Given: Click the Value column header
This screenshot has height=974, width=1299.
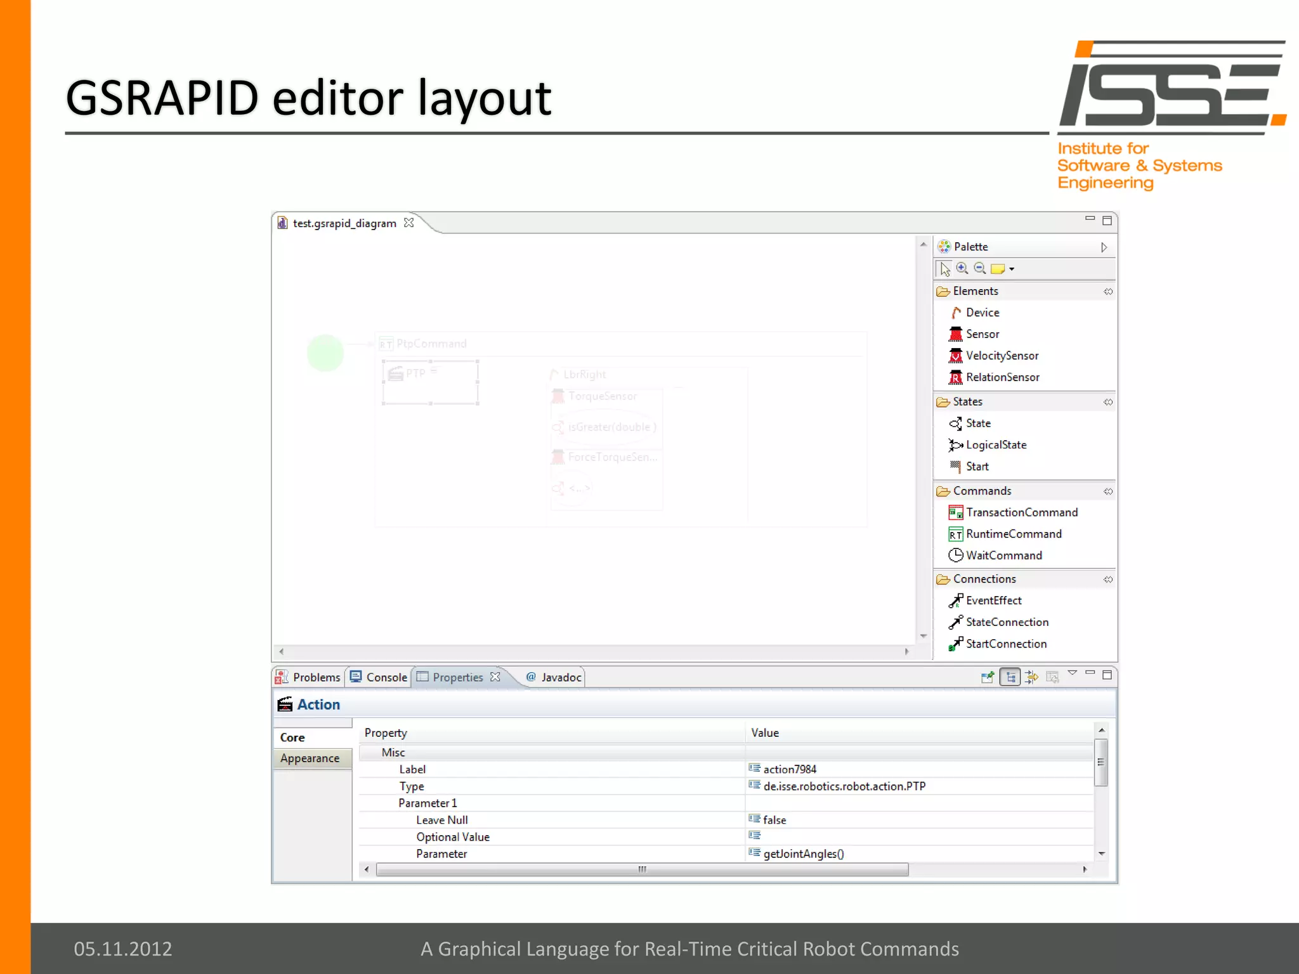Looking at the screenshot, I should click(920, 733).
